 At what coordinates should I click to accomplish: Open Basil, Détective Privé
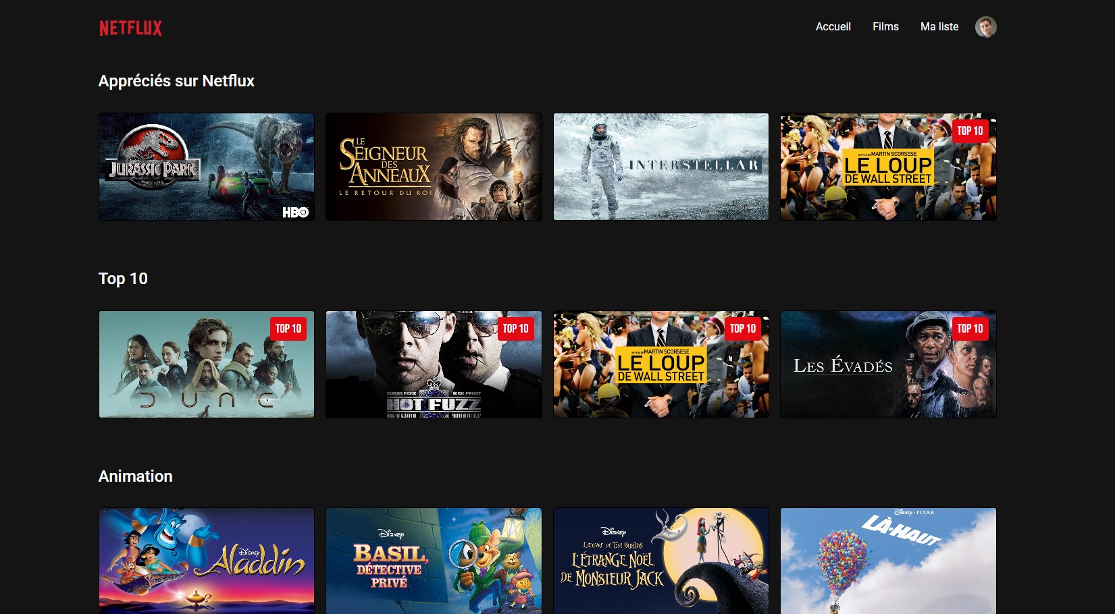[x=434, y=561]
